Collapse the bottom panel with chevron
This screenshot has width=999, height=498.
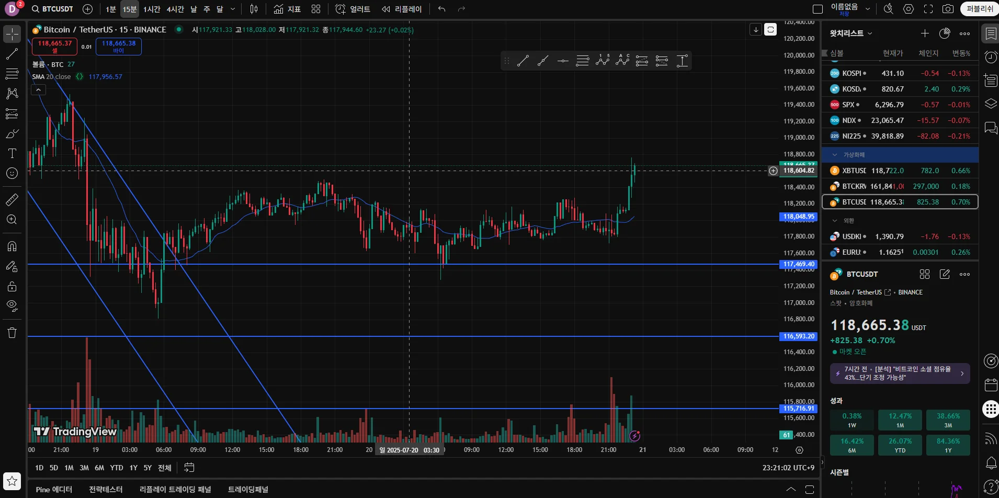tap(791, 490)
